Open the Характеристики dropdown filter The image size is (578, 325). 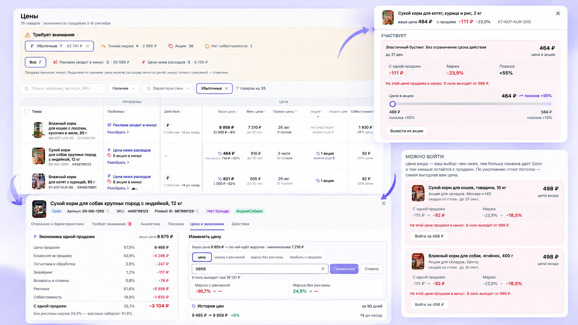point(168,88)
